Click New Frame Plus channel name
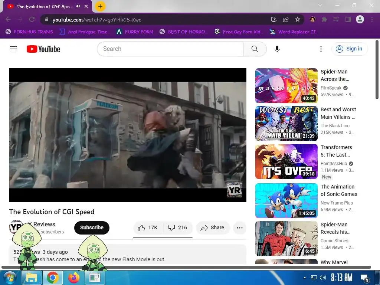 pyautogui.click(x=337, y=203)
